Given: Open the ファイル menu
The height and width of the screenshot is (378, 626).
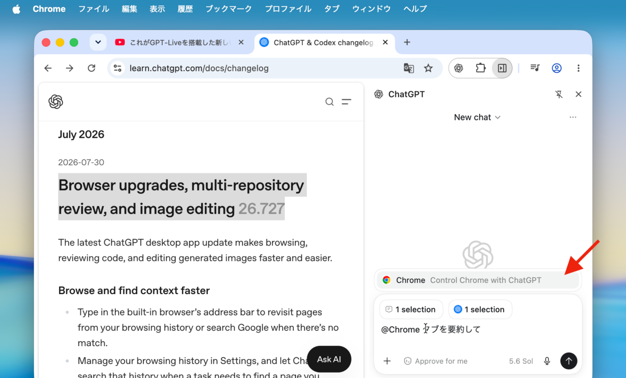Looking at the screenshot, I should pos(93,9).
